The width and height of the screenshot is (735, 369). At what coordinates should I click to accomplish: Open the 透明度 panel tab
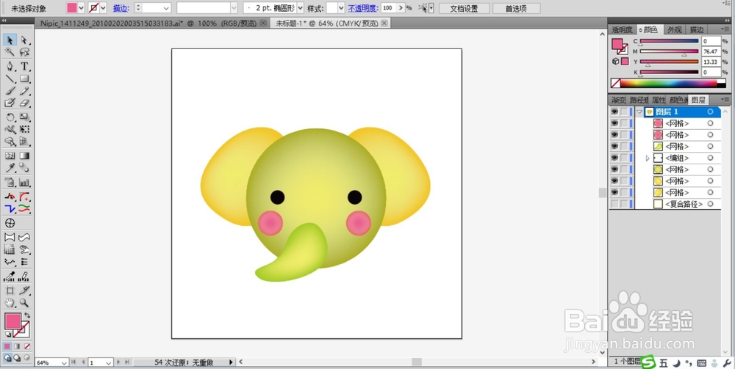622,29
